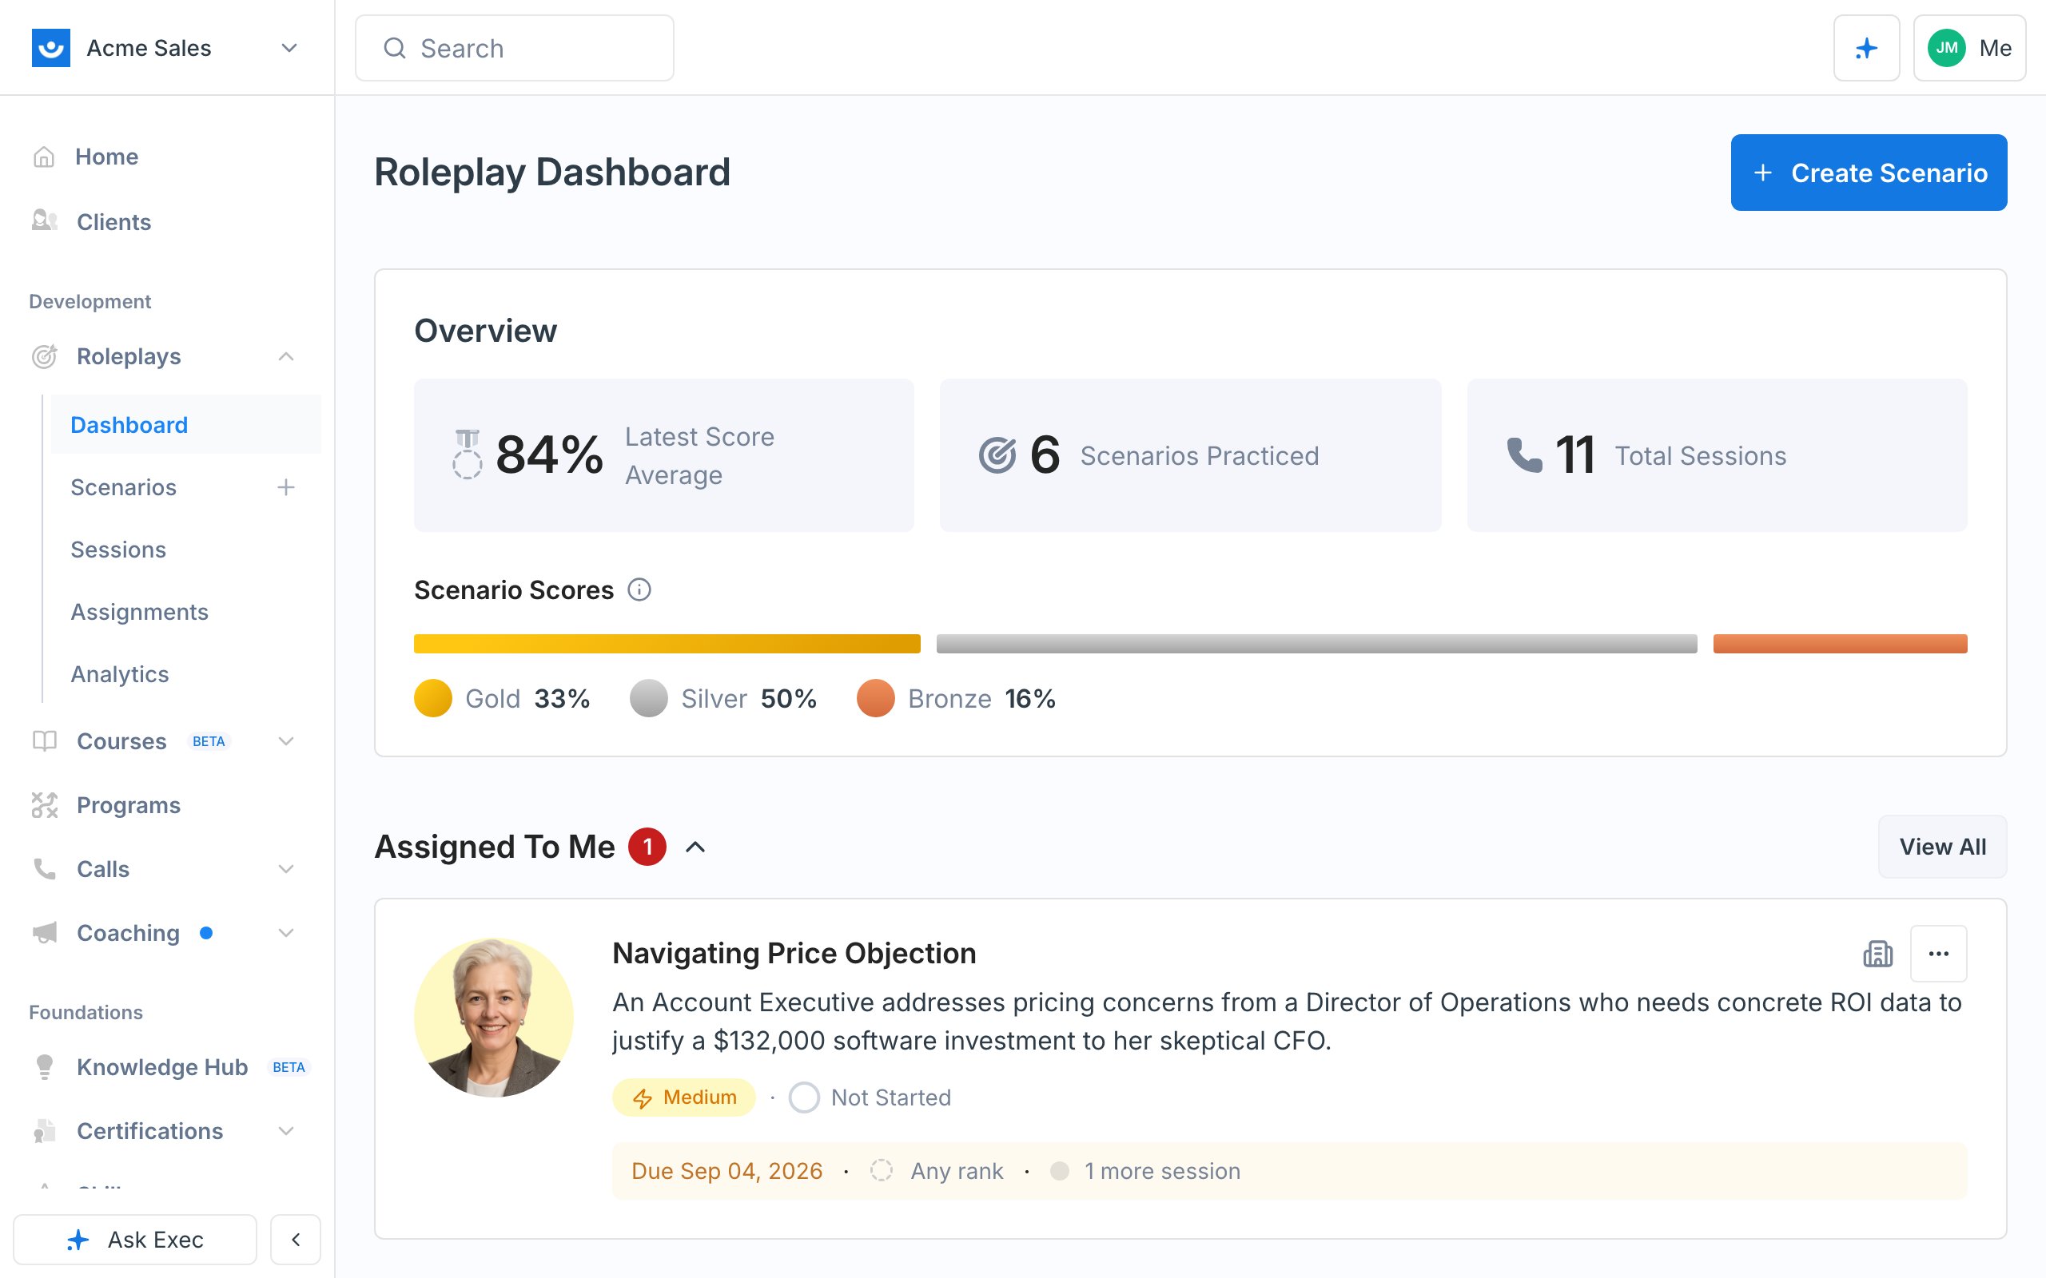
Task: Click the bronze segment of the score bar
Action: click(1840, 643)
